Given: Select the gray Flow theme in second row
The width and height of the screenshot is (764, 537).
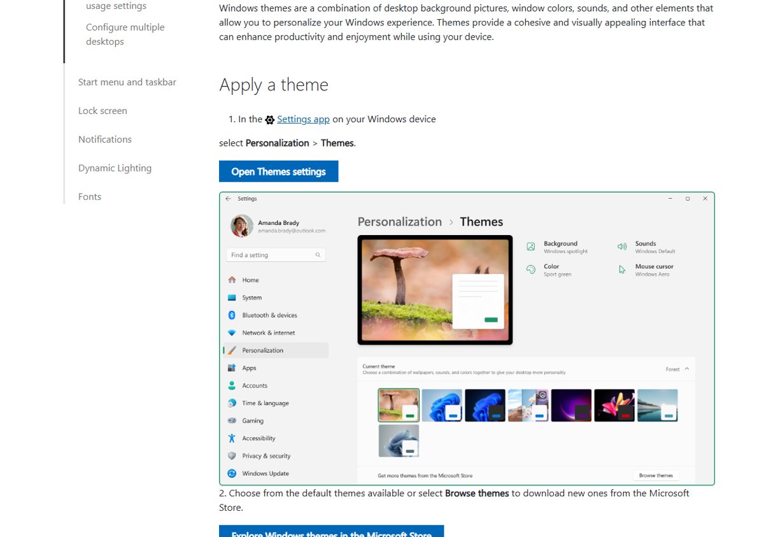Looking at the screenshot, I should click(399, 441).
